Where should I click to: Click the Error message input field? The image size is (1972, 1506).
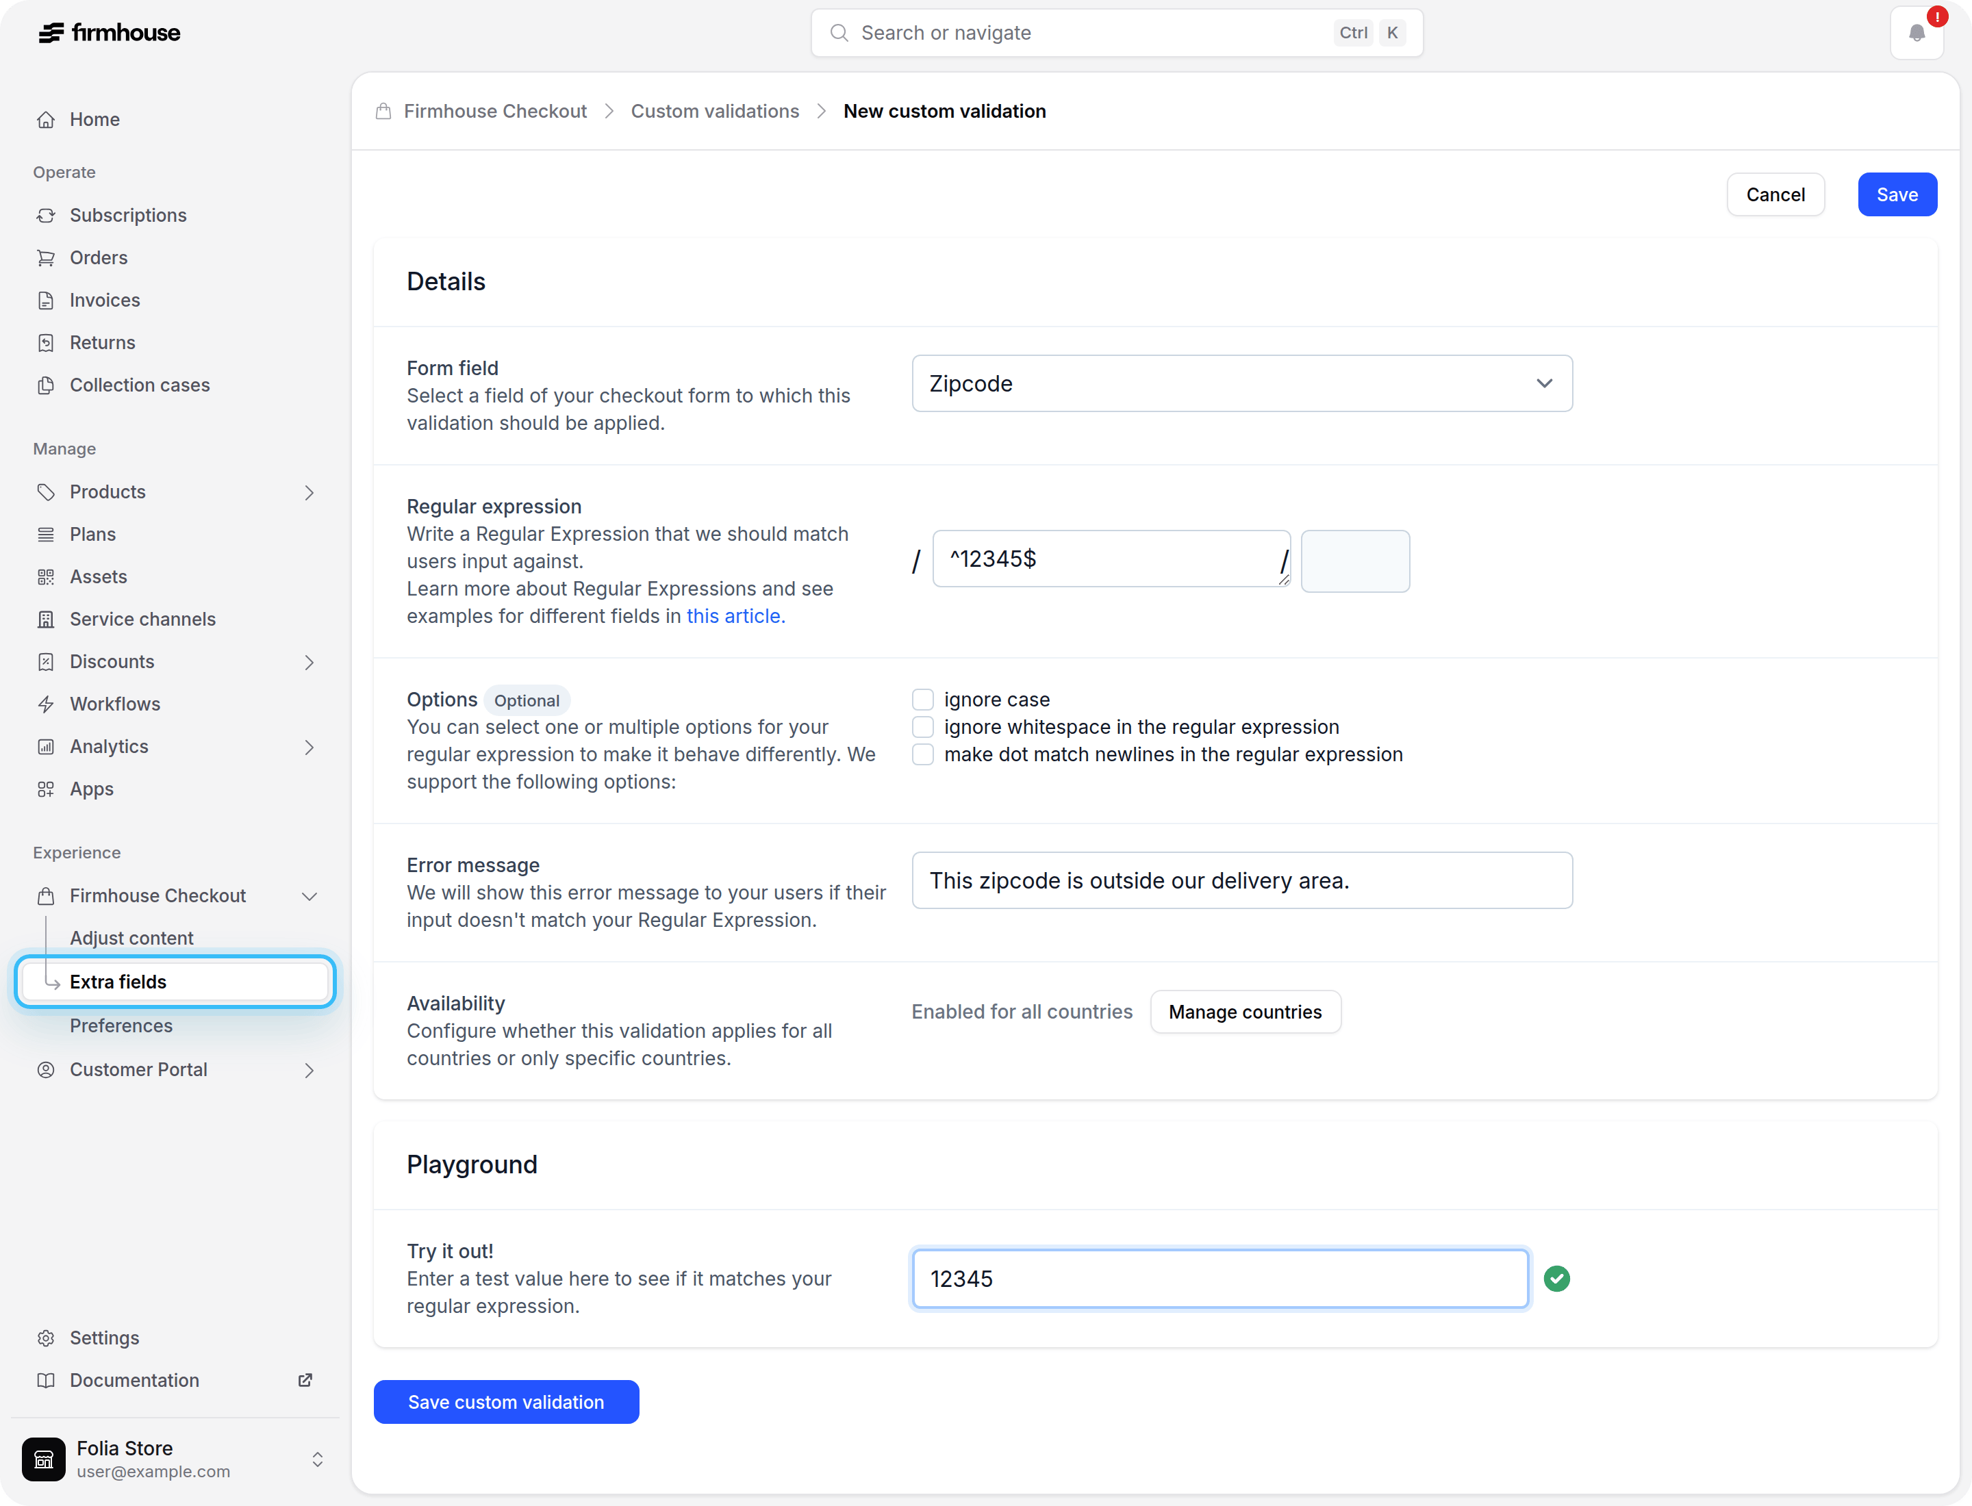tap(1242, 880)
